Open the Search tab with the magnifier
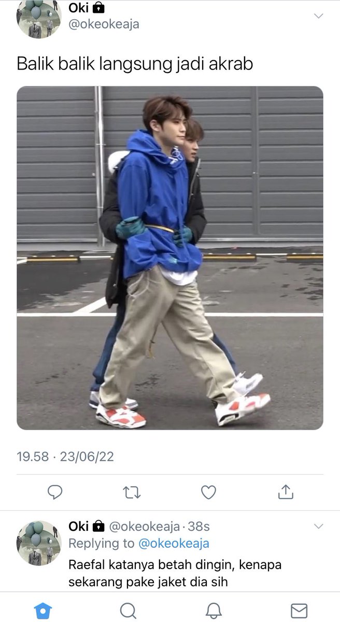The image size is (340, 622). (127, 610)
